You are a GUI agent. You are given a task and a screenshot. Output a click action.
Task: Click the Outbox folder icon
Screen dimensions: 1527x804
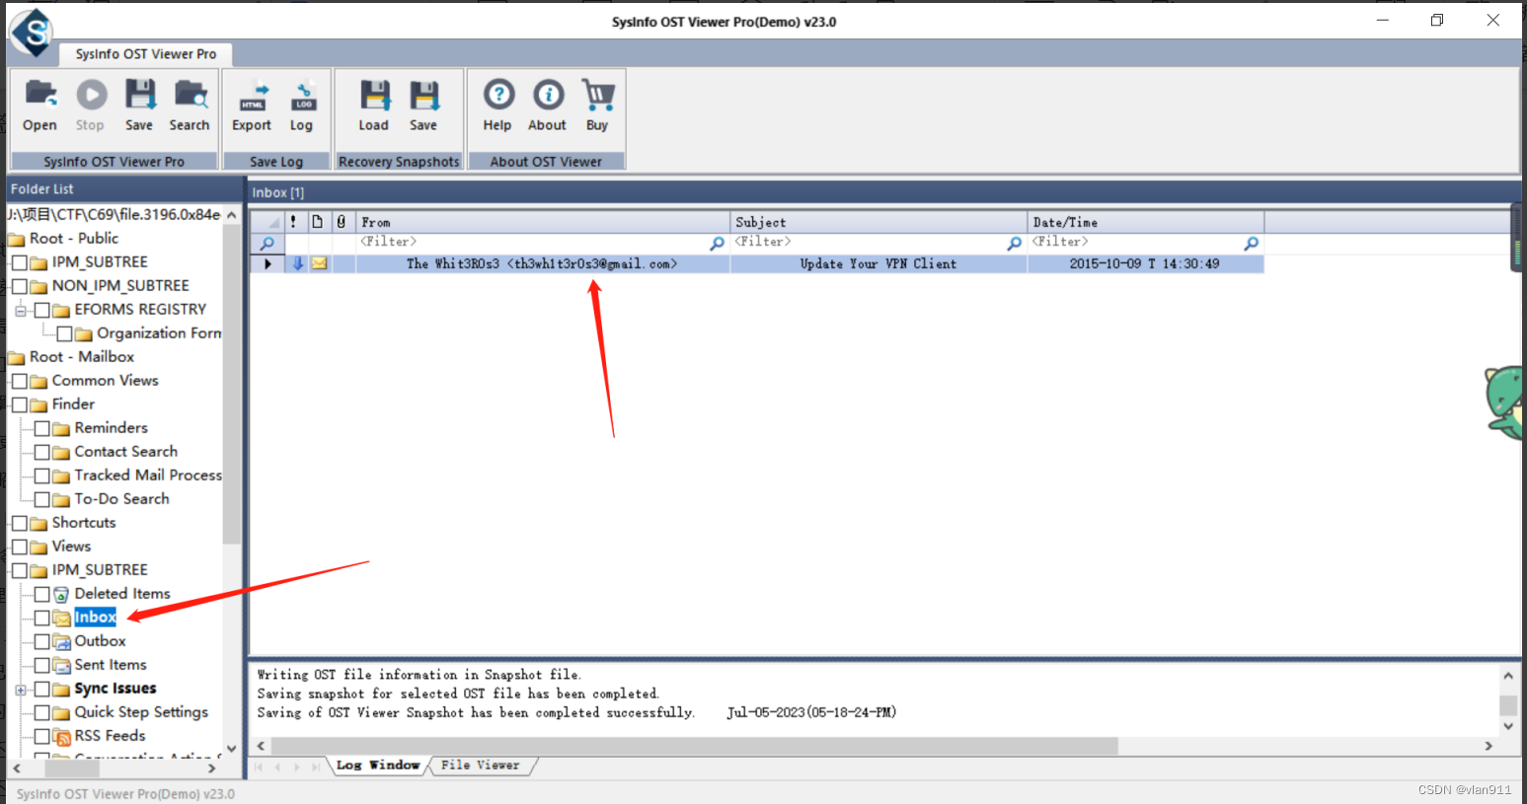click(61, 641)
